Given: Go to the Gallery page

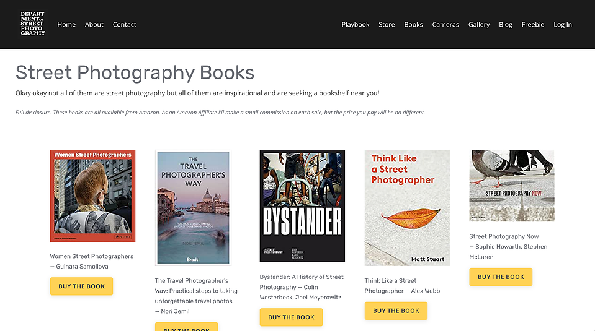Looking at the screenshot, I should point(479,25).
